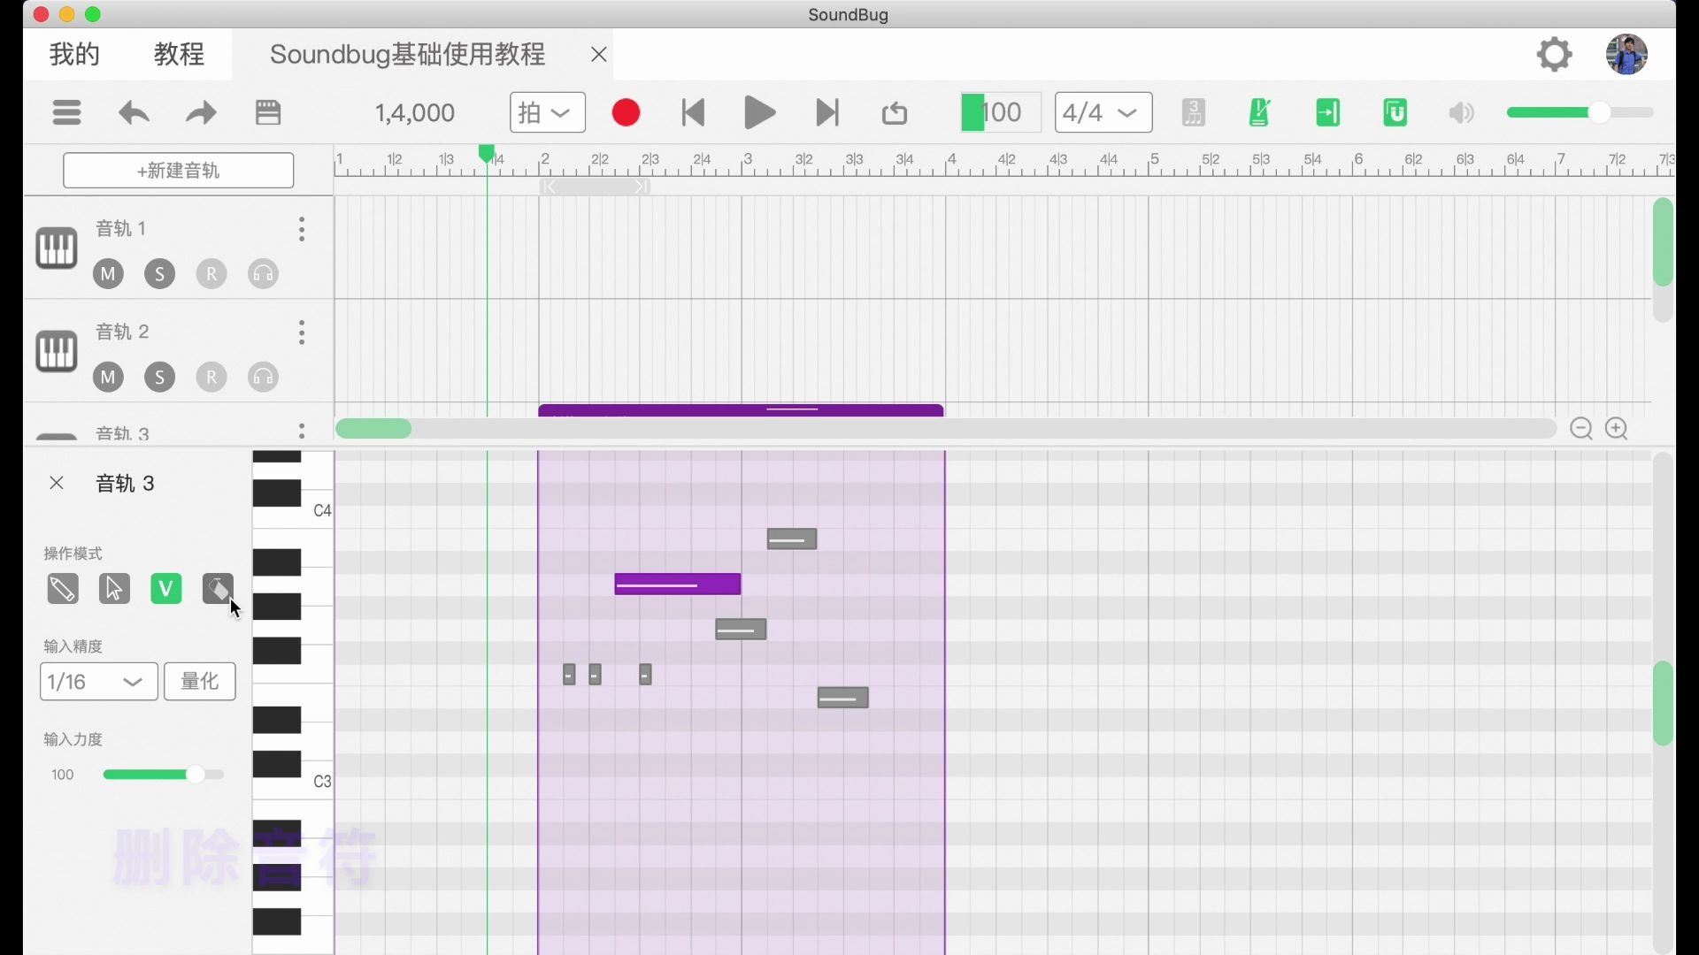
Task: Open the settings gear
Action: [1555, 54]
